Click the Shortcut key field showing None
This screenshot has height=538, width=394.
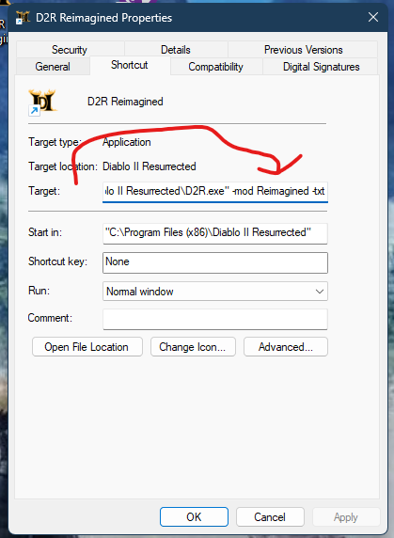point(215,262)
